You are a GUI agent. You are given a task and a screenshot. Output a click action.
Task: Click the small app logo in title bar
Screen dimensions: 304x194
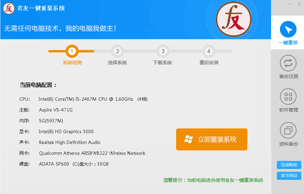[9, 8]
